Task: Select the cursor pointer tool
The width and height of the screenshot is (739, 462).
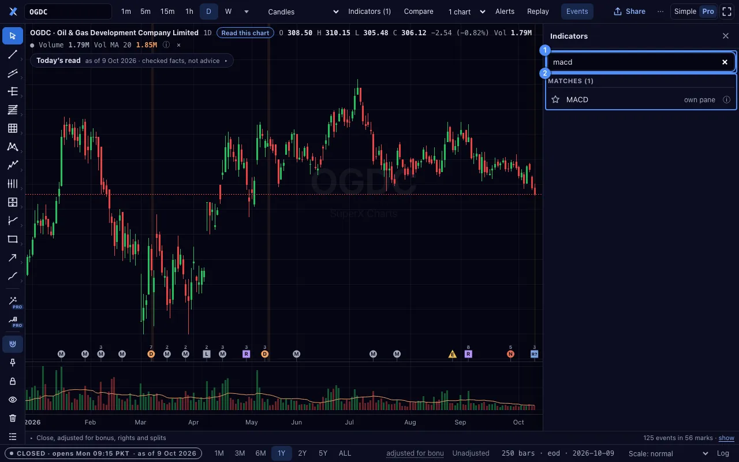Action: [13, 36]
